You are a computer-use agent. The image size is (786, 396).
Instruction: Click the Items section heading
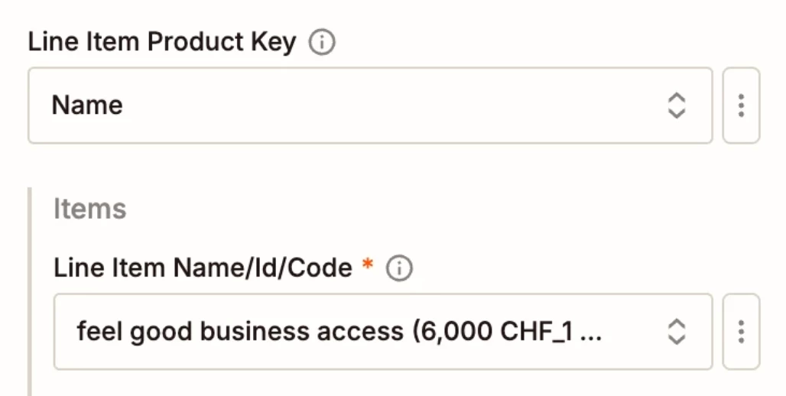(89, 209)
